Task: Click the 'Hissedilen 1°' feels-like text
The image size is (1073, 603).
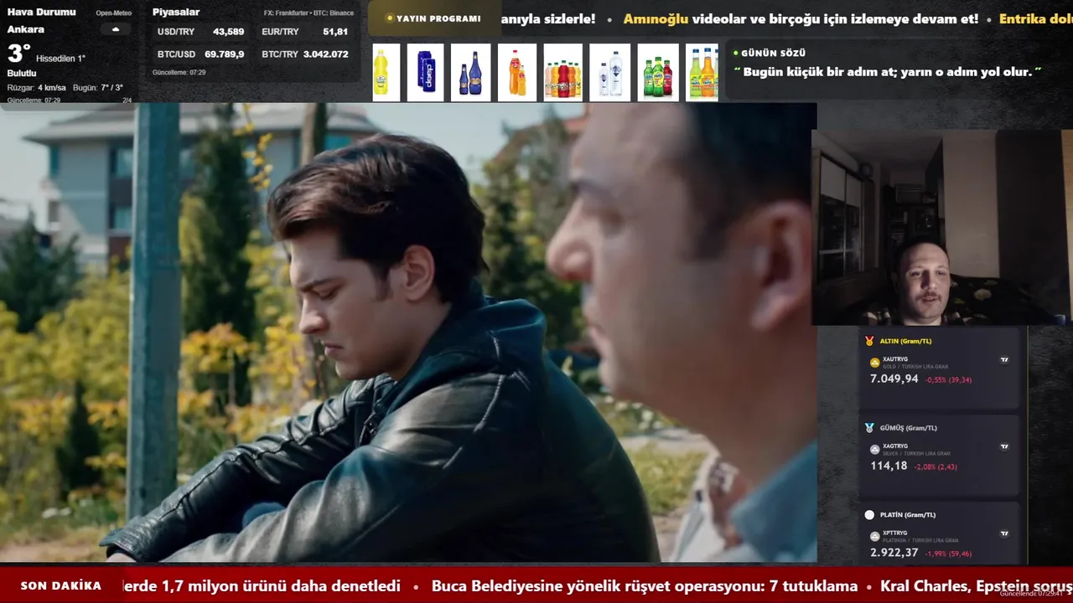Action: coord(60,59)
